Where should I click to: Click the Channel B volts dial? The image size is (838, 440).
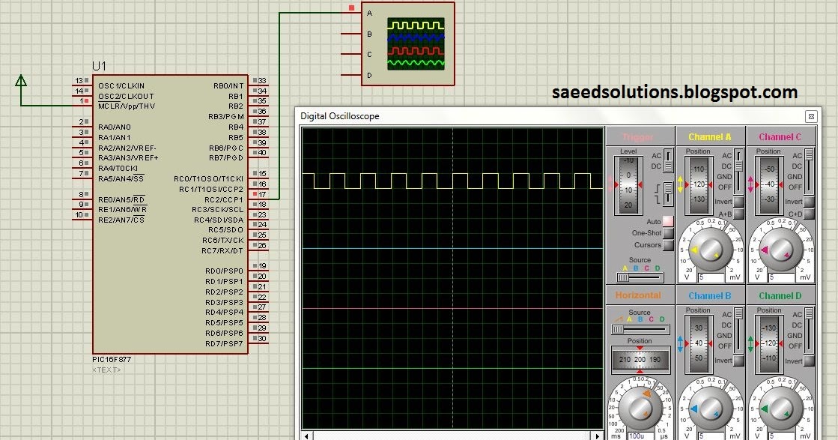coord(710,409)
